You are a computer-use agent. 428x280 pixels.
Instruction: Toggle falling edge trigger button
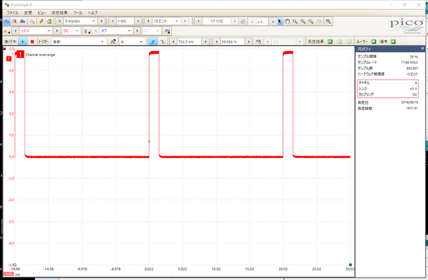(x=163, y=42)
